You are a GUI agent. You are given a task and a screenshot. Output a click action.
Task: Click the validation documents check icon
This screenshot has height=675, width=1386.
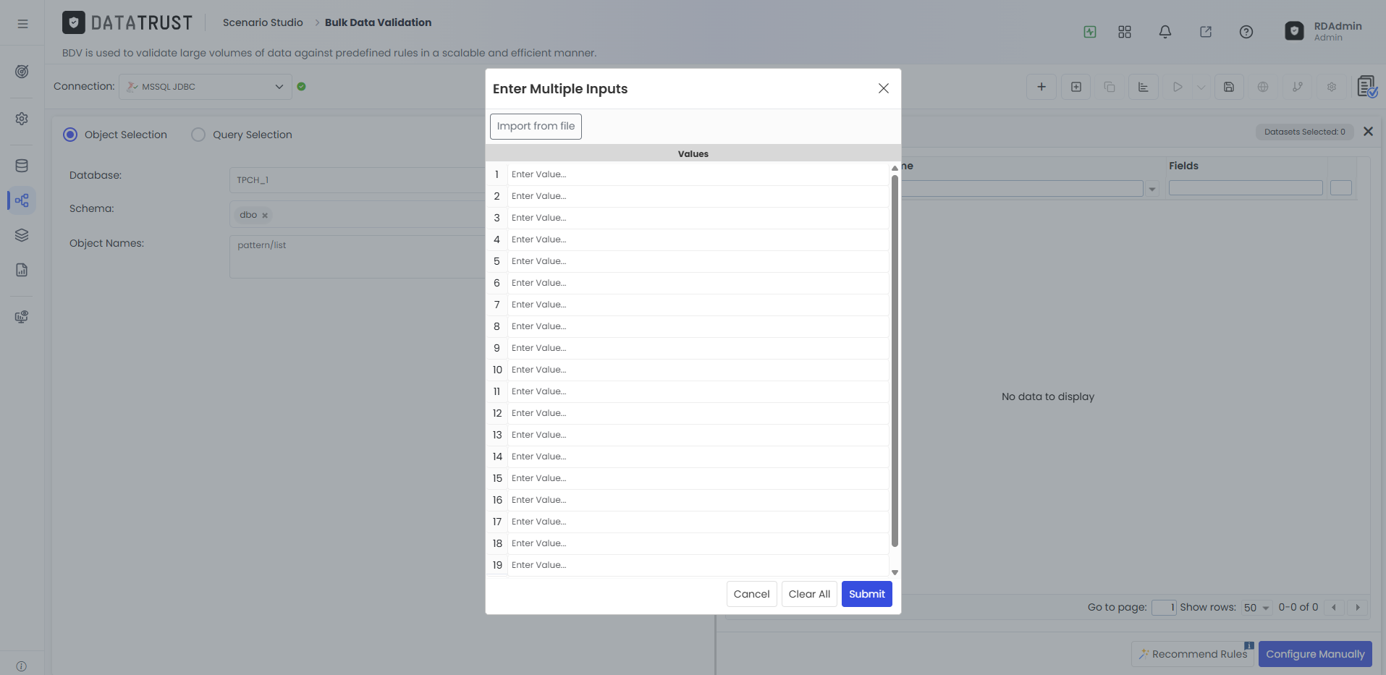[1367, 87]
